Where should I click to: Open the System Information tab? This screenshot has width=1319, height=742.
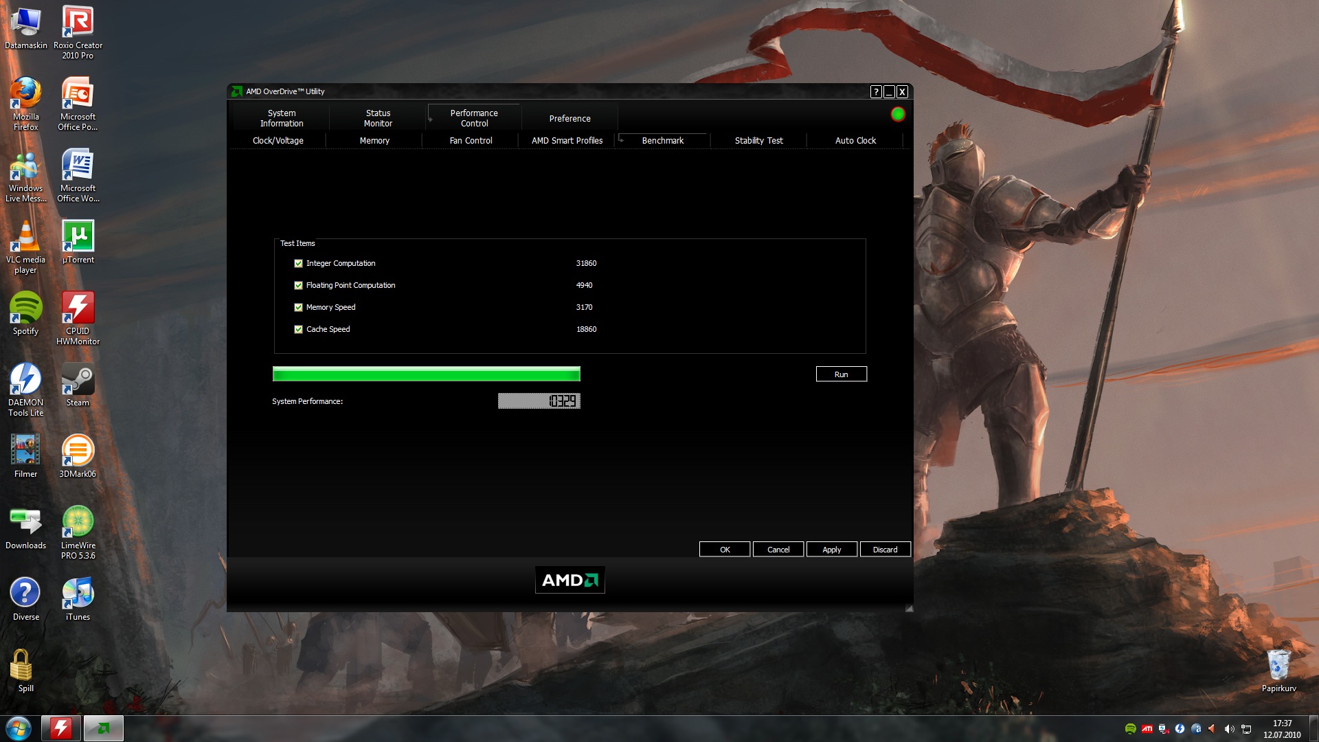[x=282, y=118]
